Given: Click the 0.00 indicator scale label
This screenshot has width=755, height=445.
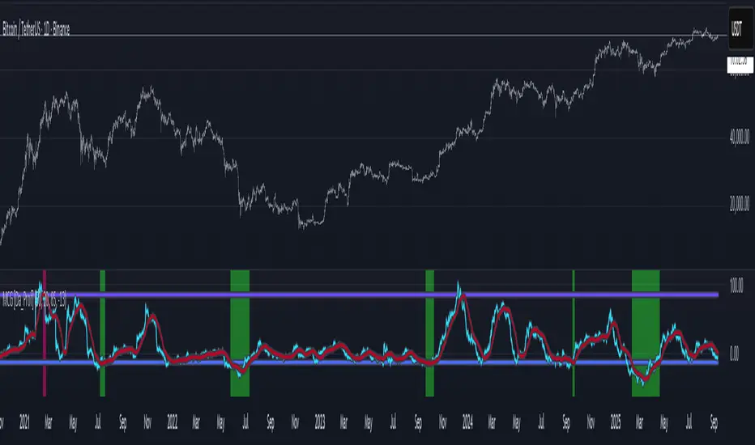Looking at the screenshot, I should pyautogui.click(x=734, y=354).
